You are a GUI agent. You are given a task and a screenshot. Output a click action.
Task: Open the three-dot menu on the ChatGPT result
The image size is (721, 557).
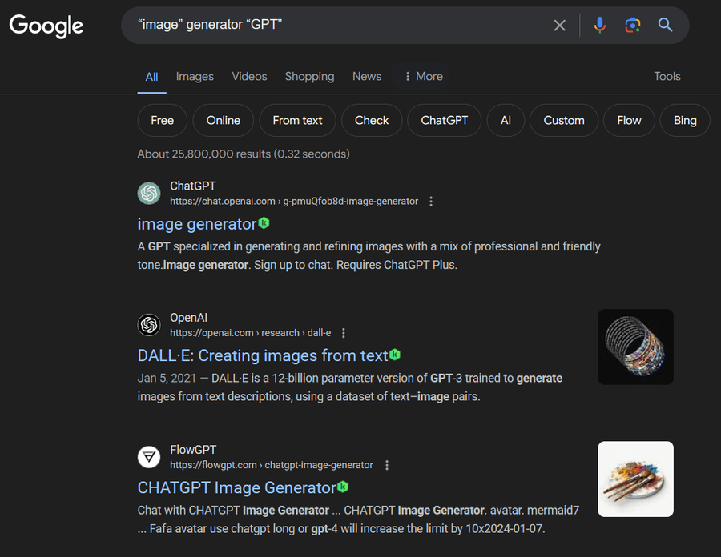point(431,201)
